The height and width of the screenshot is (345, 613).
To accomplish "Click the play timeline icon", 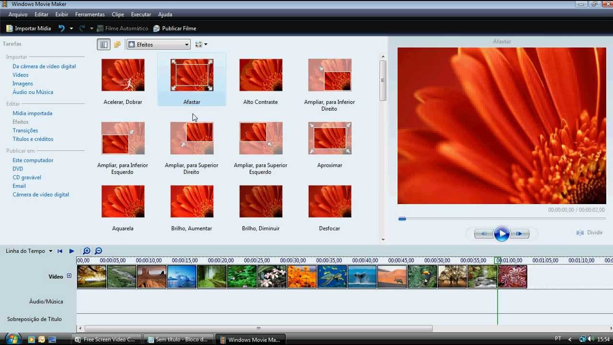I will [x=72, y=251].
